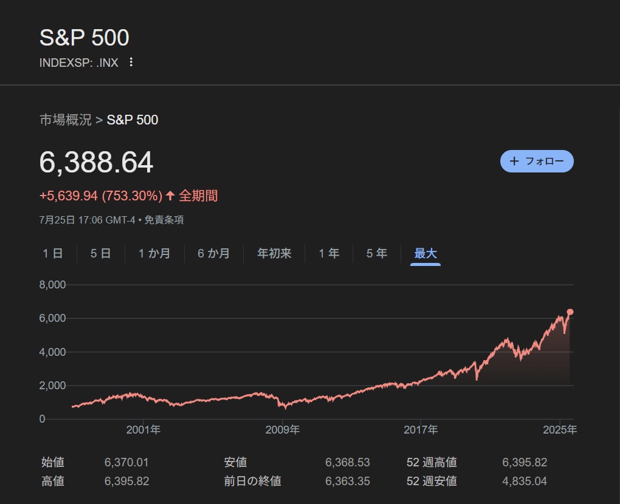The height and width of the screenshot is (504, 620).
Task: Click the 全期間 period label
Action: 198,196
